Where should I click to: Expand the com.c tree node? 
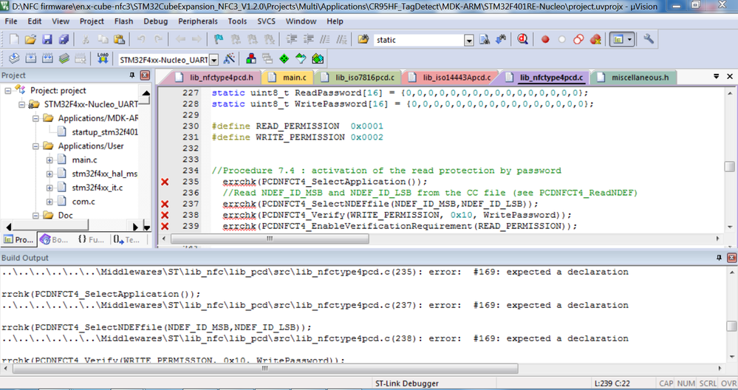tap(49, 202)
